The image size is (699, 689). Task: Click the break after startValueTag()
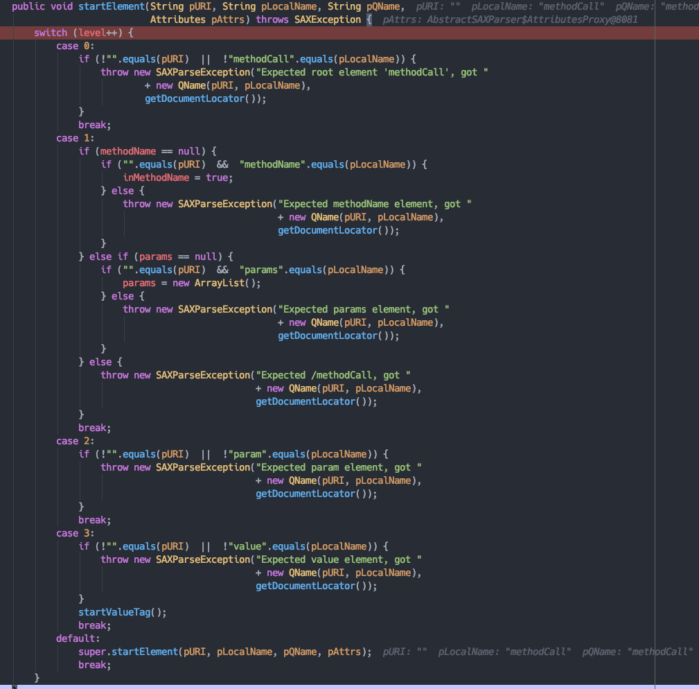coord(94,626)
